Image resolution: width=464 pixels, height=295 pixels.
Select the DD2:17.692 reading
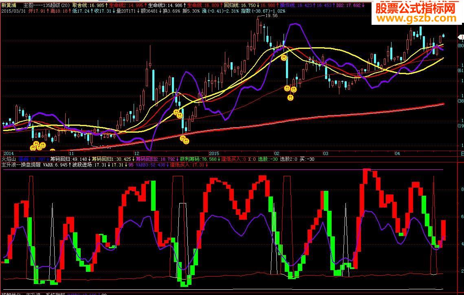[349, 5]
